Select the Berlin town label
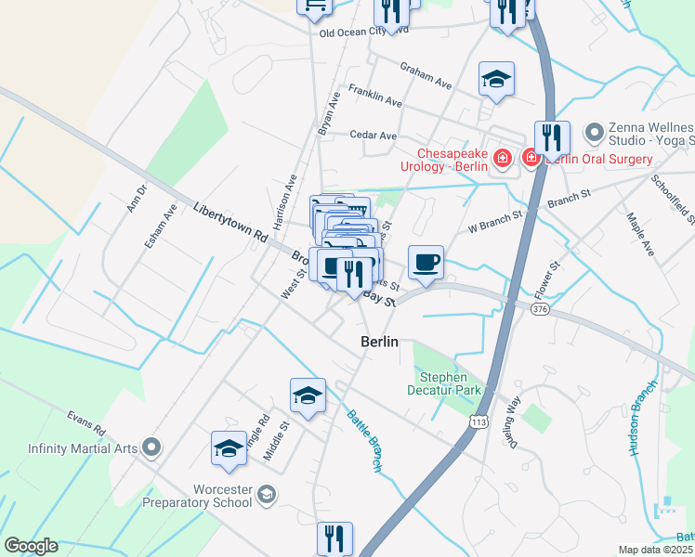This screenshot has width=695, height=557. point(379,342)
